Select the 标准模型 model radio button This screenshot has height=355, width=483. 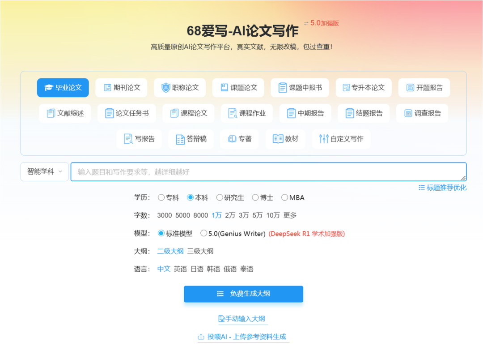[161, 233]
